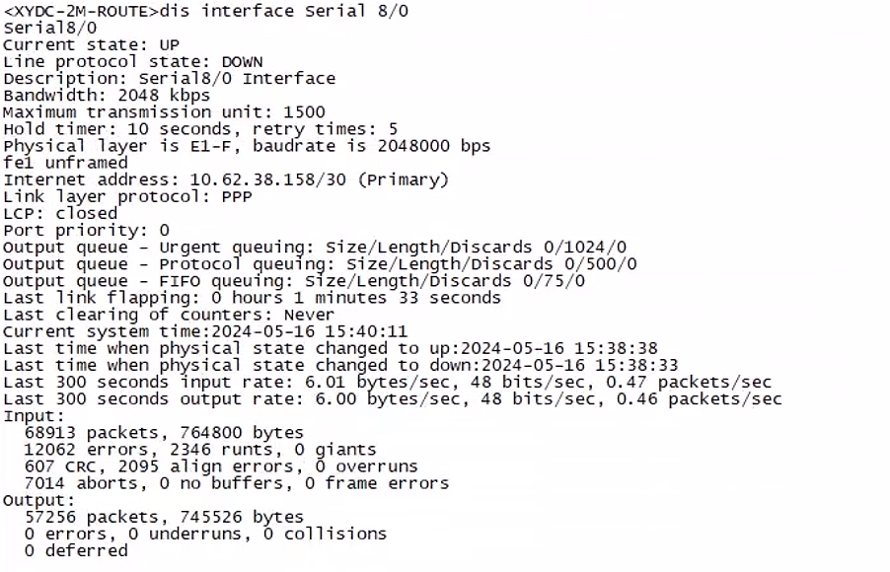Click the "Port priority: 0" line
The height and width of the screenshot is (572, 890).
click(86, 230)
